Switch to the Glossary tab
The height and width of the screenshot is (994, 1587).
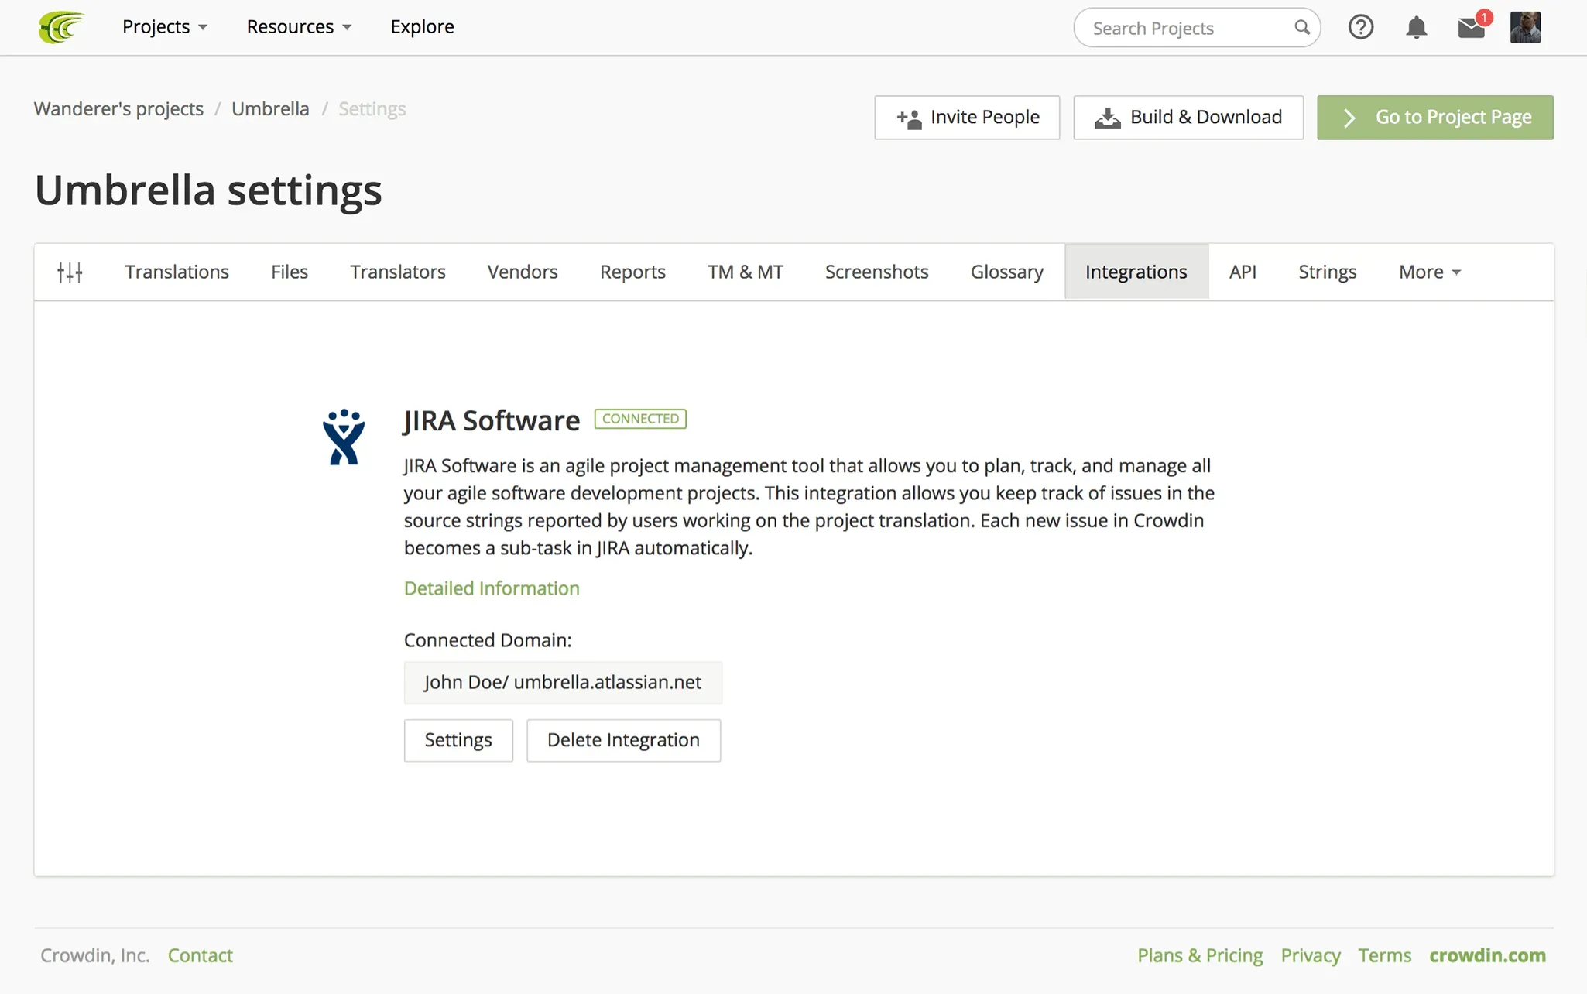1007,272
